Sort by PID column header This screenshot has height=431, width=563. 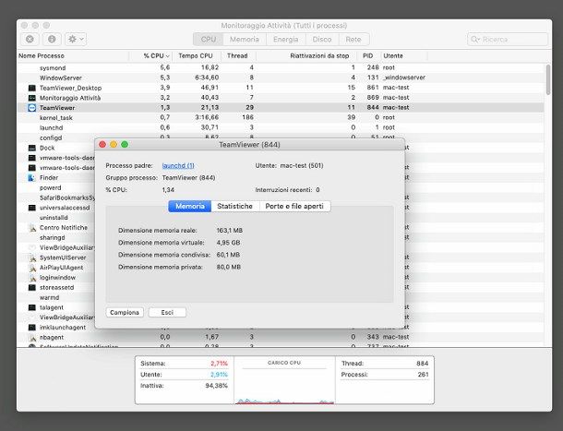point(368,56)
